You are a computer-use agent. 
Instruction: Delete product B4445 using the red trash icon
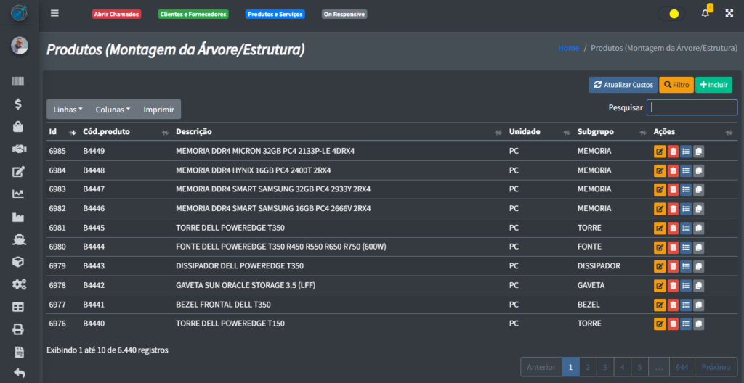[673, 228]
